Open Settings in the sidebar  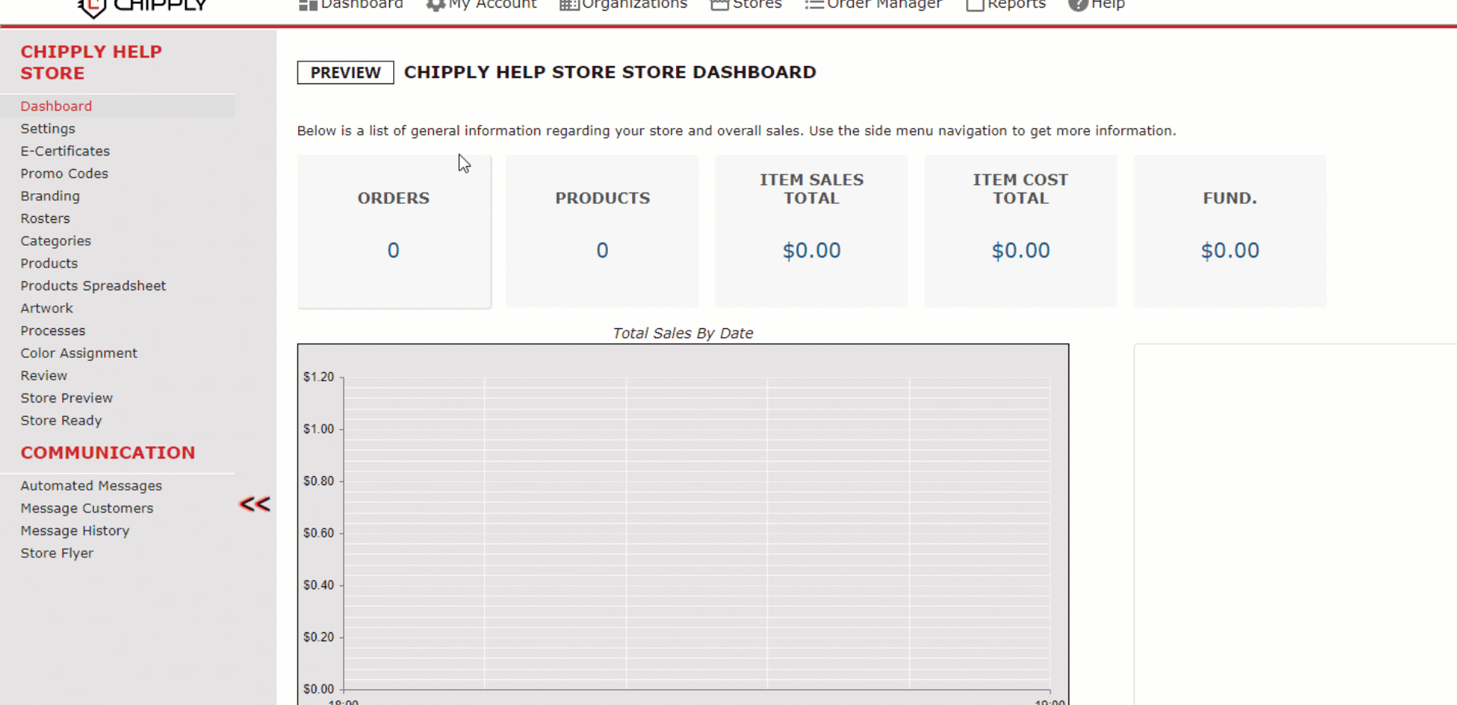(x=48, y=129)
